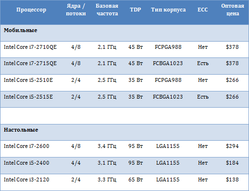Click the 4/8 cores cell for i7-2600

[x=76, y=146]
